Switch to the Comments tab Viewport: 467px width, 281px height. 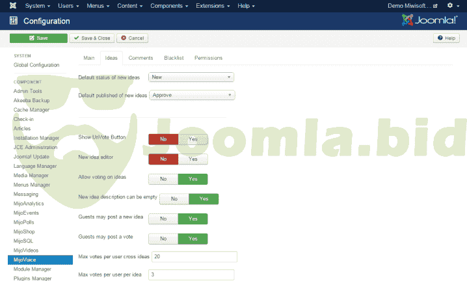[140, 58]
